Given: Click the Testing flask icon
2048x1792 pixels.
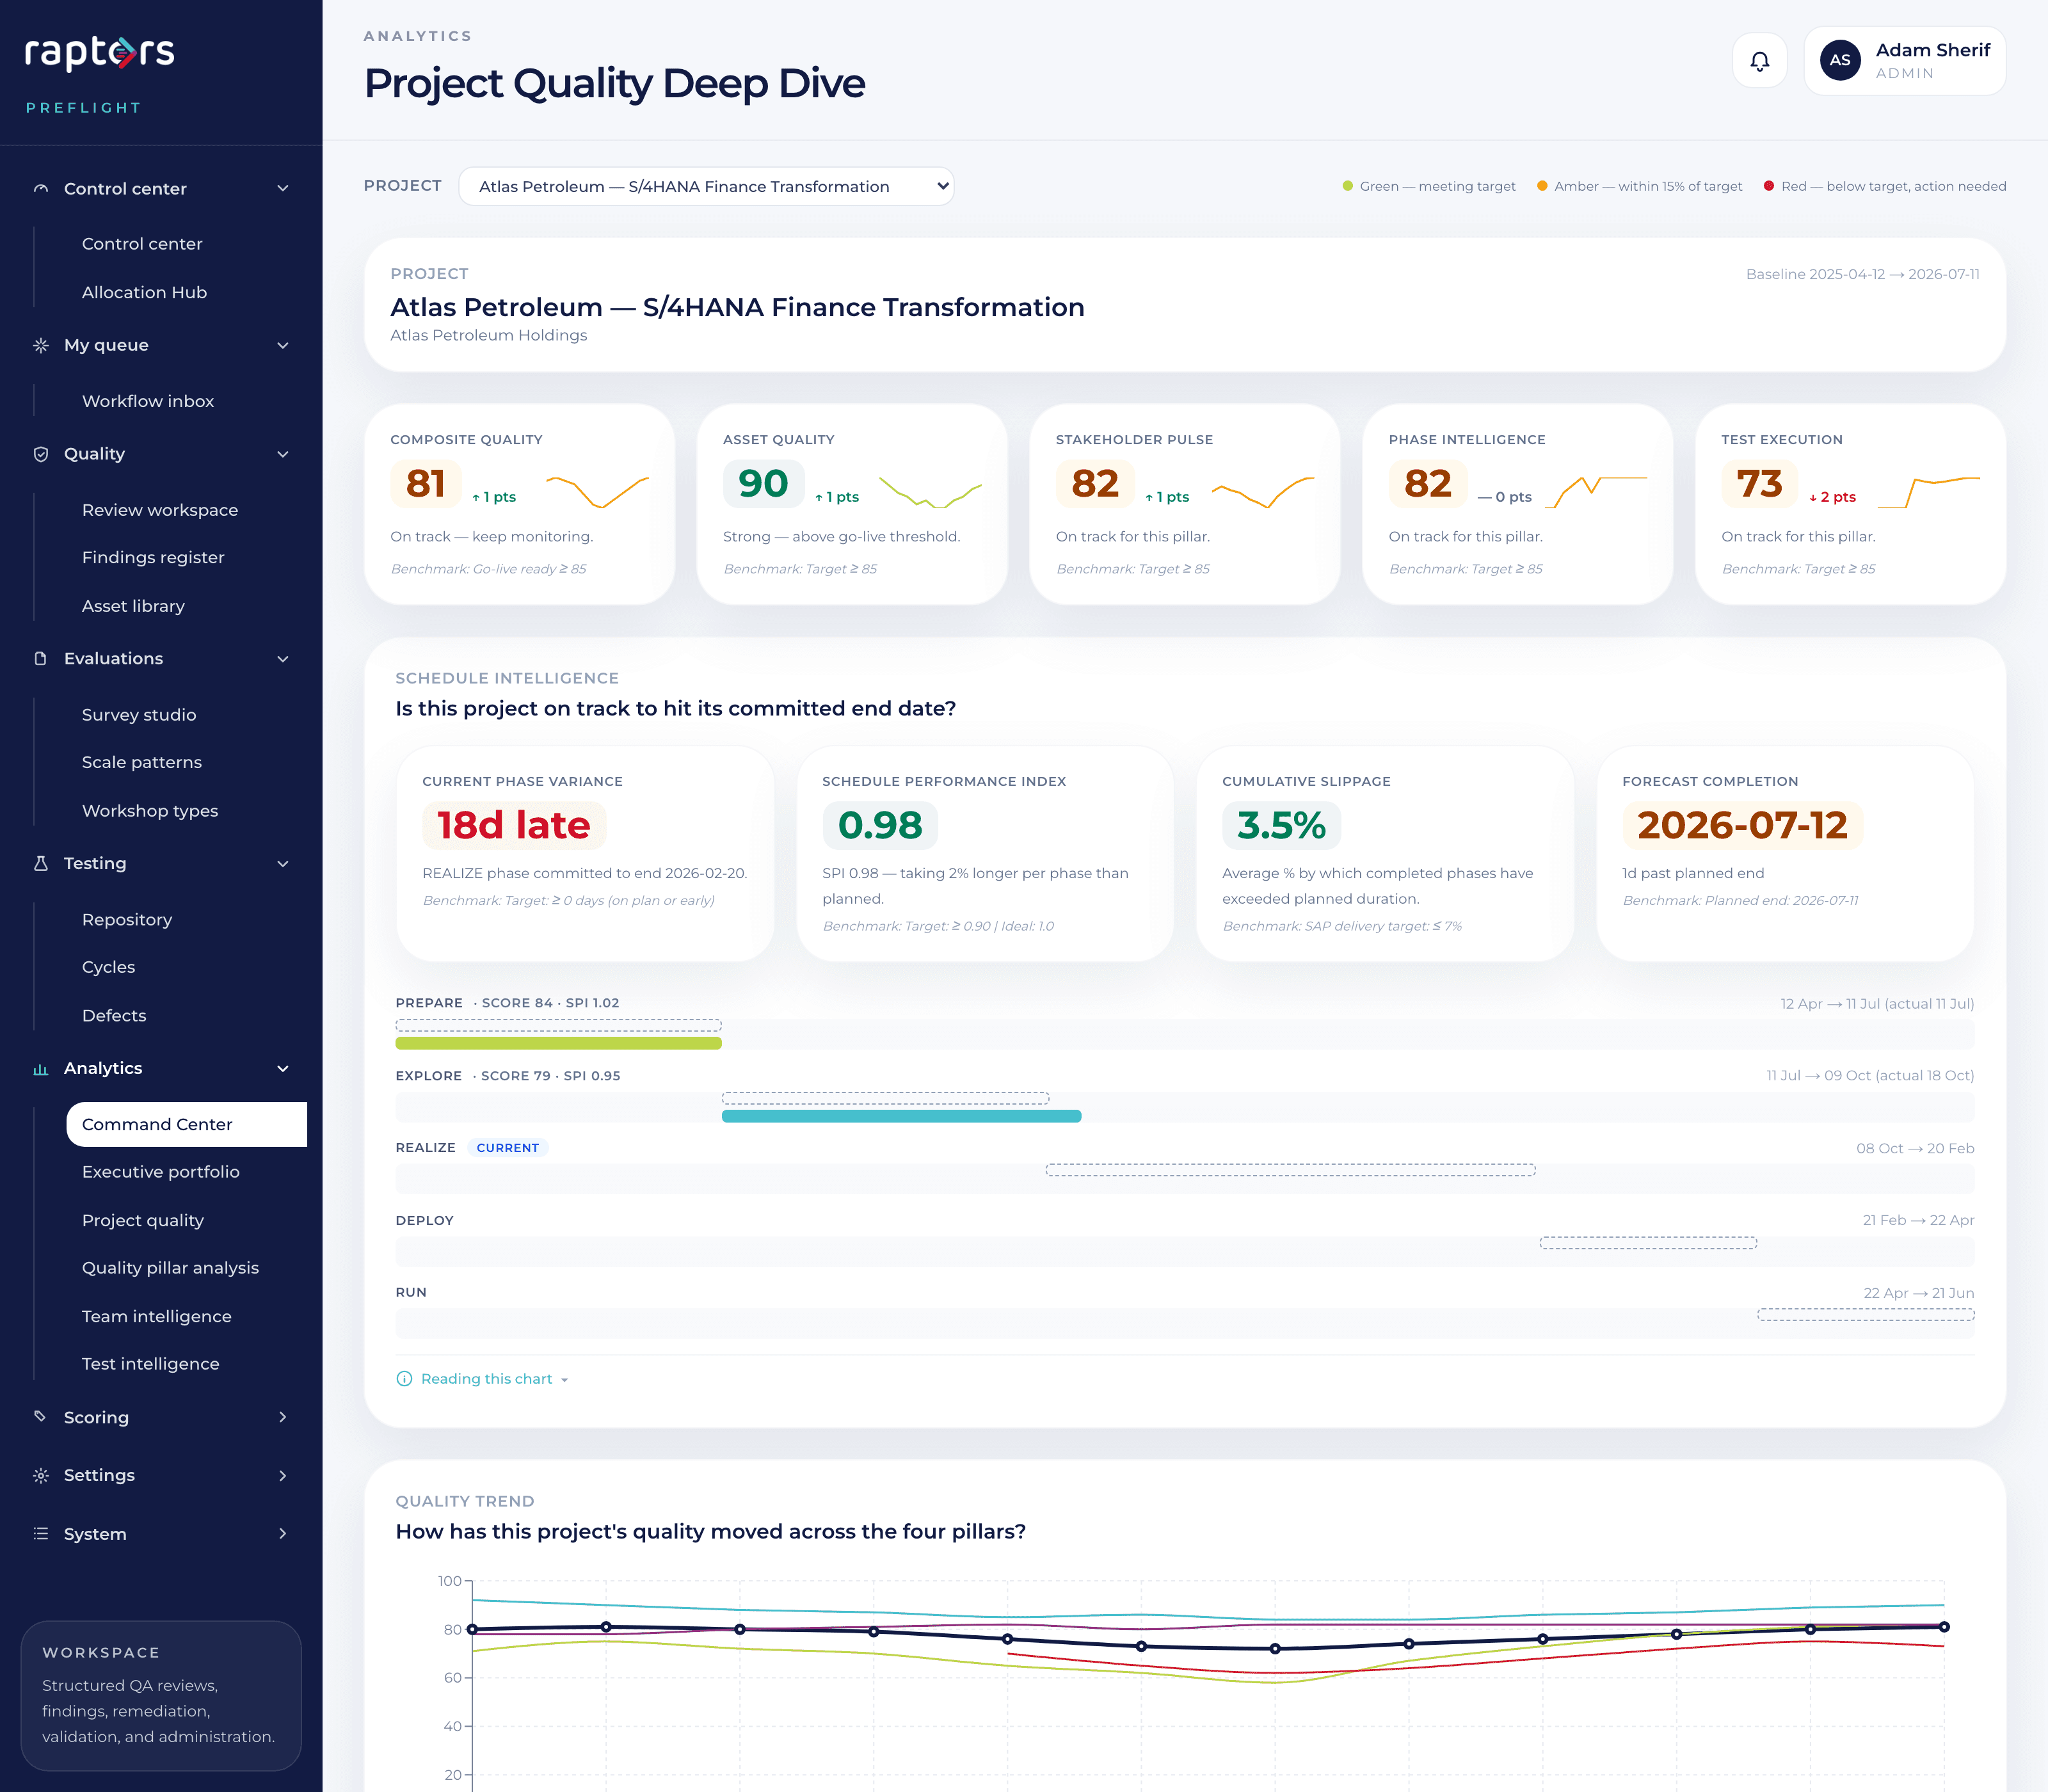Looking at the screenshot, I should (x=41, y=863).
